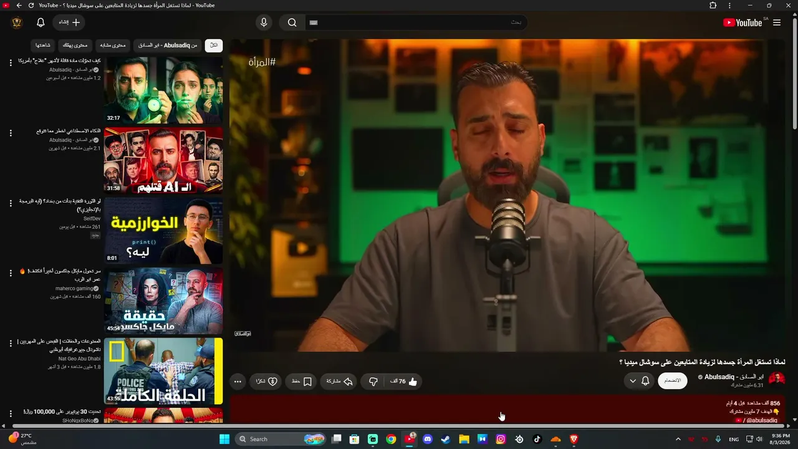Open Google Chrome from the taskbar

391,439
